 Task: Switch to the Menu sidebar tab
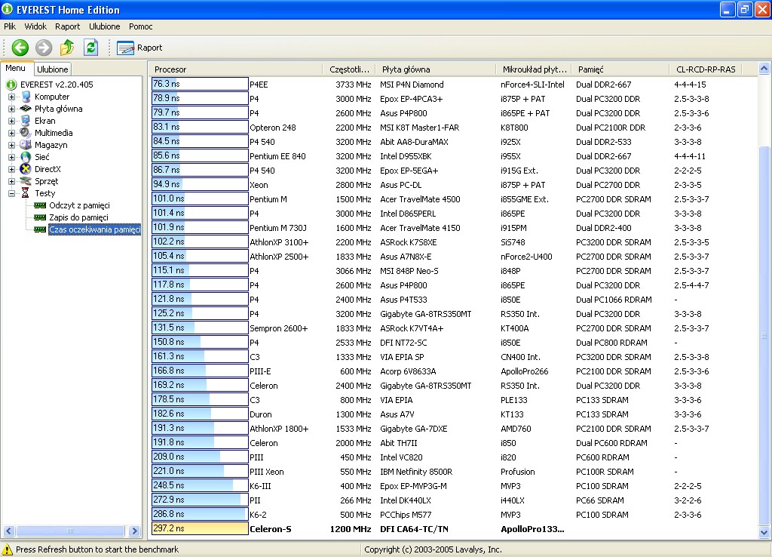[x=16, y=69]
